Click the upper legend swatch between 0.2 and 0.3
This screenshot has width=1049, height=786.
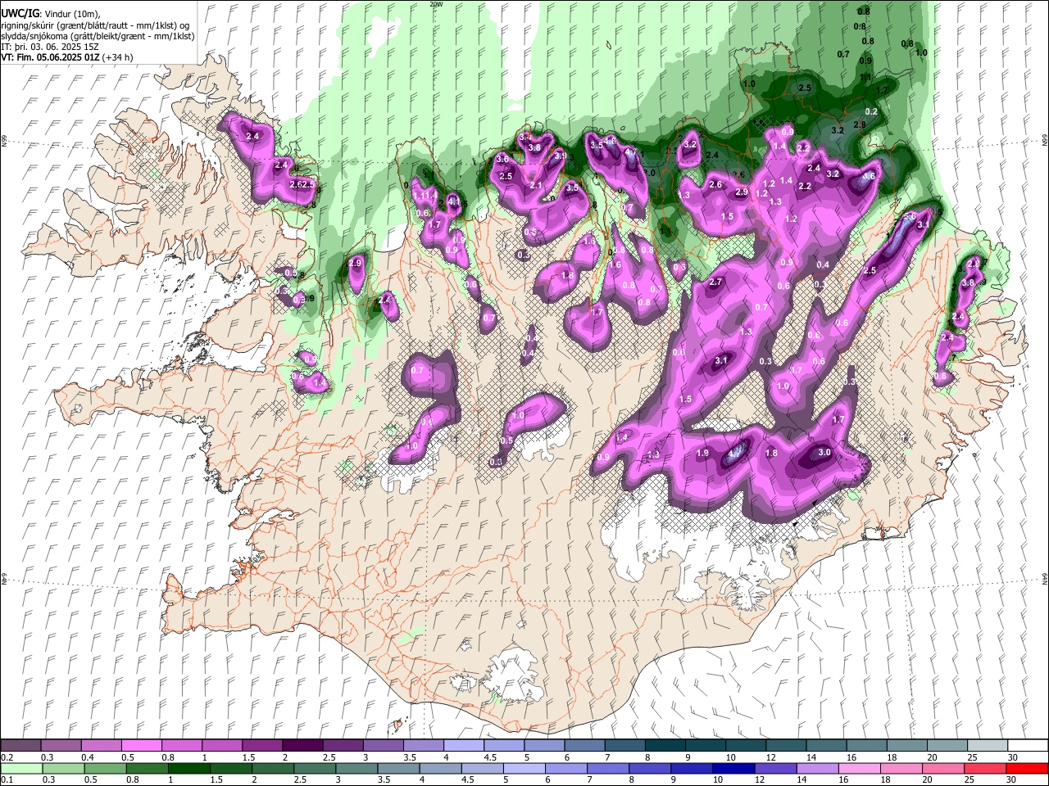click(20, 746)
